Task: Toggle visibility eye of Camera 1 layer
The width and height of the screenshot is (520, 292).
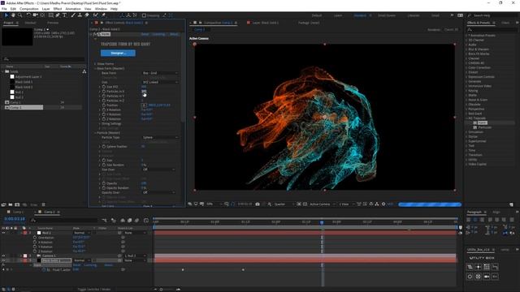Action: (3, 255)
